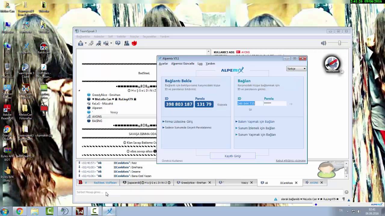
Task: Click Kopyala to copy ID
Action: pos(222,105)
